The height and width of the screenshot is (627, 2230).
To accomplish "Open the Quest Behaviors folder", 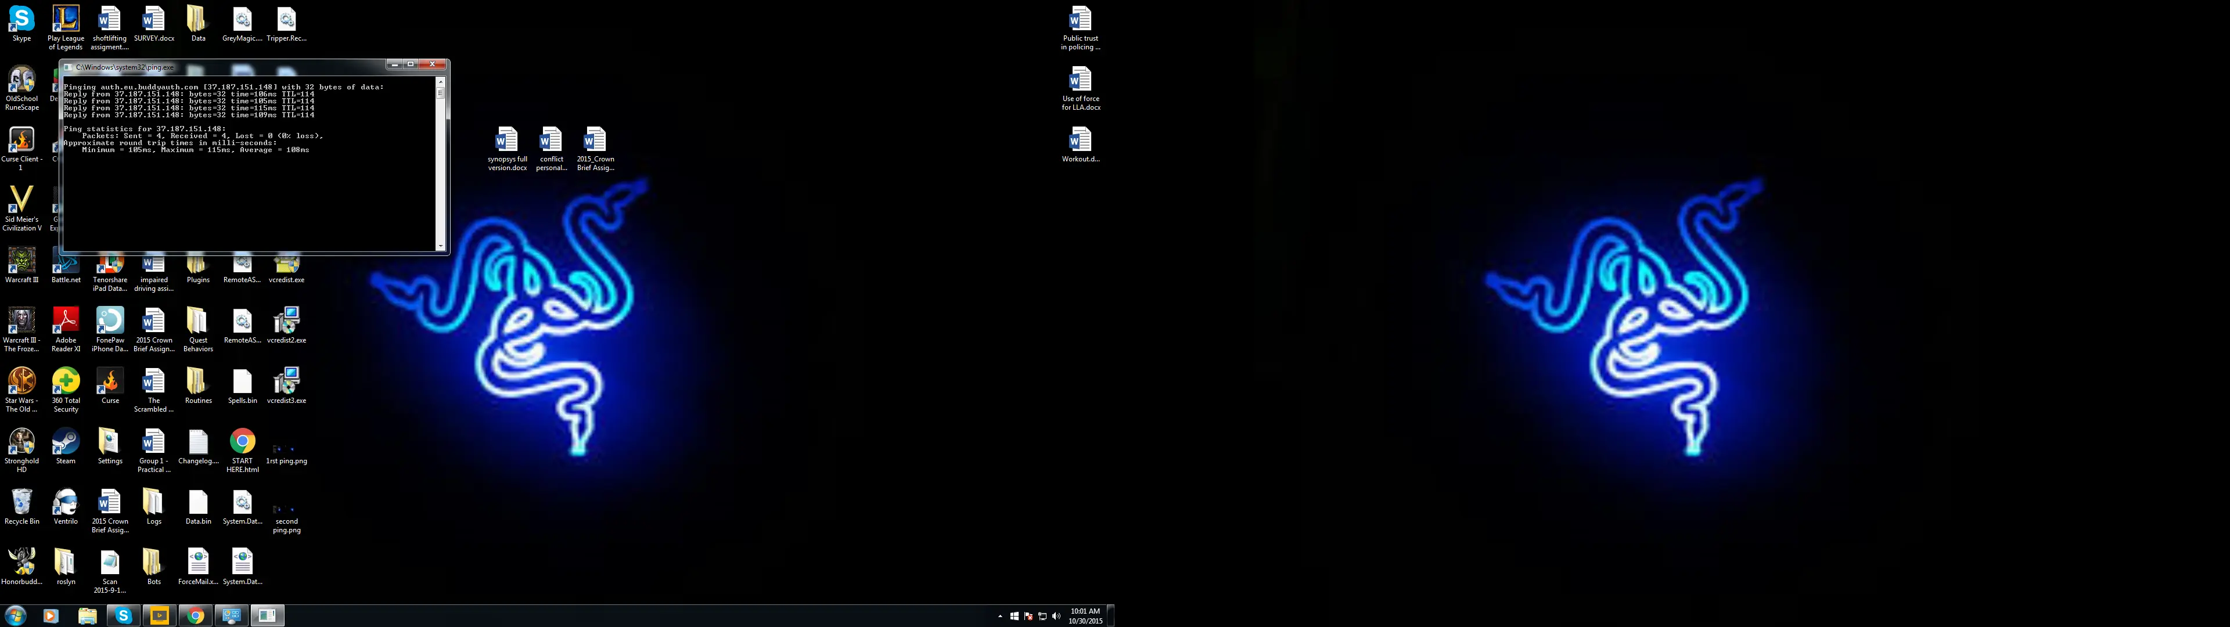I will 198,330.
